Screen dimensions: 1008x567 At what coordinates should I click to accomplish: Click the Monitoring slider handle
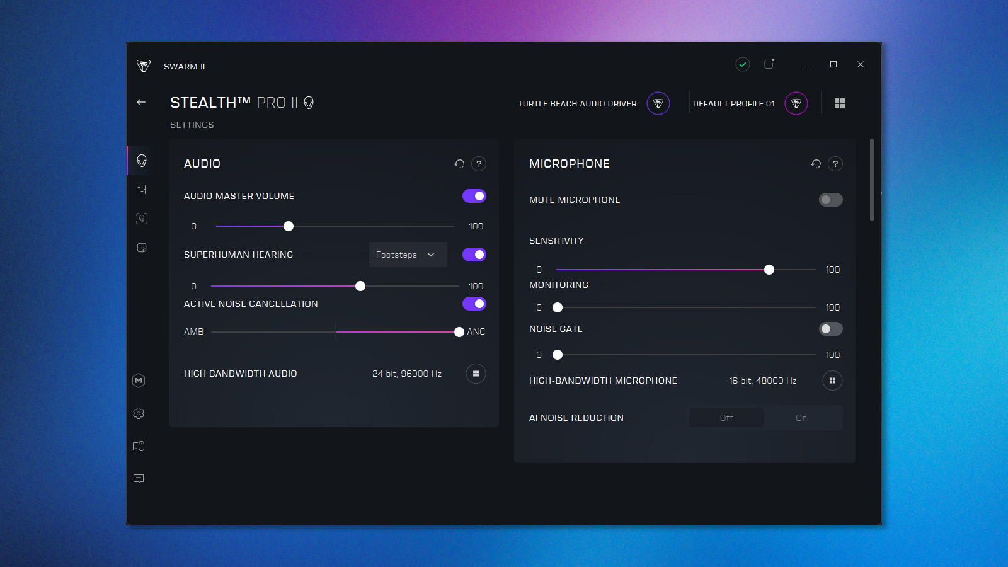coord(558,307)
